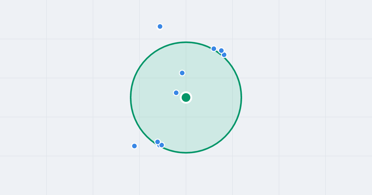Select the blue dot directly north of center inside circle

point(182,73)
